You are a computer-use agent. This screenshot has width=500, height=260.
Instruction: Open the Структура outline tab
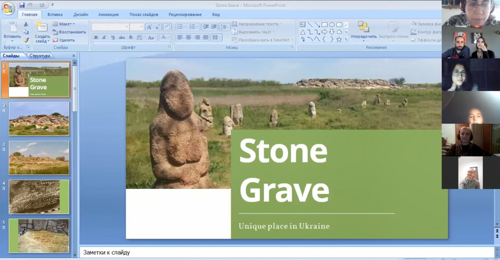pos(40,56)
